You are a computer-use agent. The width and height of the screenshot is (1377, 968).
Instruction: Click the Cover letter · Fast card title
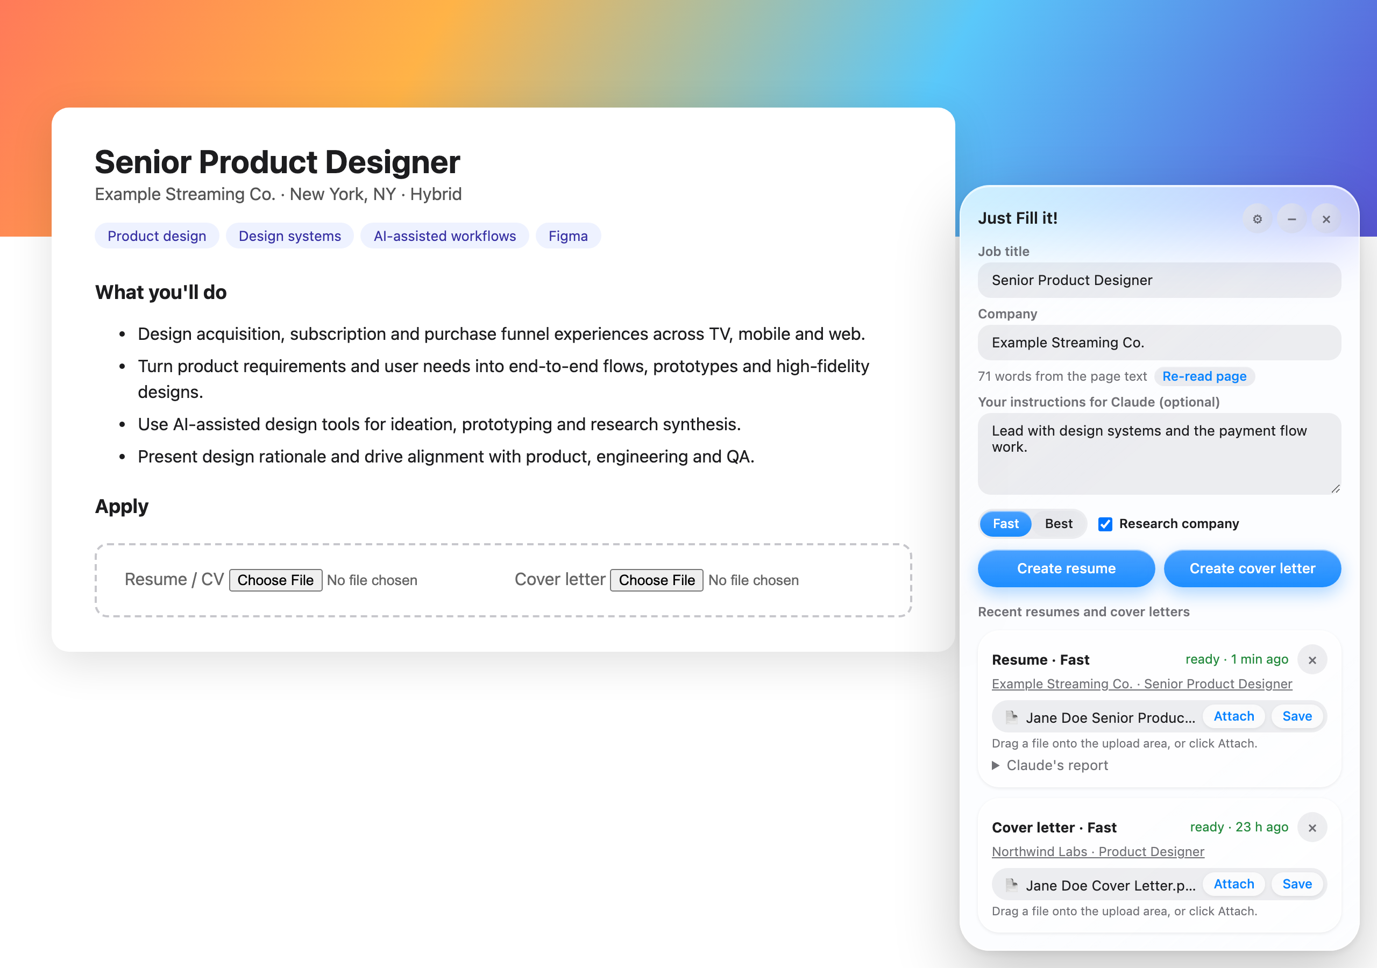tap(1054, 828)
